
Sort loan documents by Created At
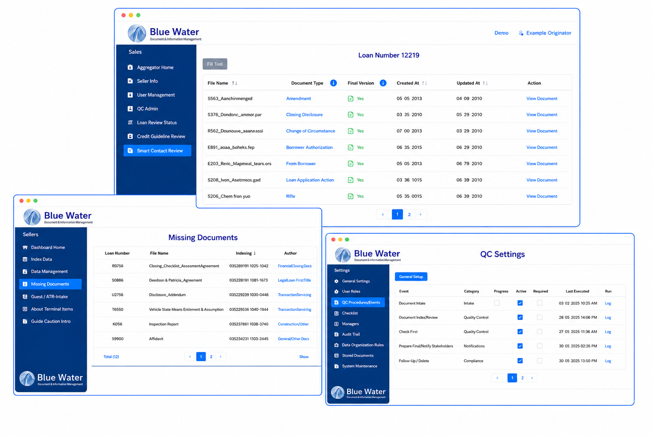[x=424, y=83]
